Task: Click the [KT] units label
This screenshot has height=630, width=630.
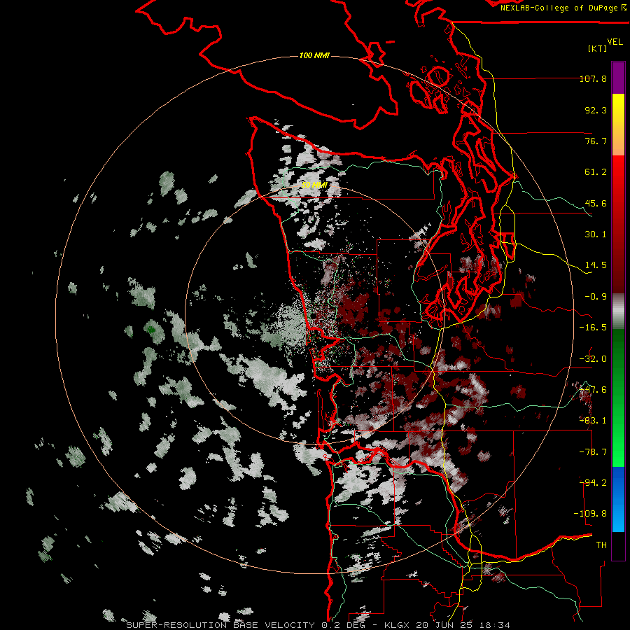Action: tap(598, 48)
